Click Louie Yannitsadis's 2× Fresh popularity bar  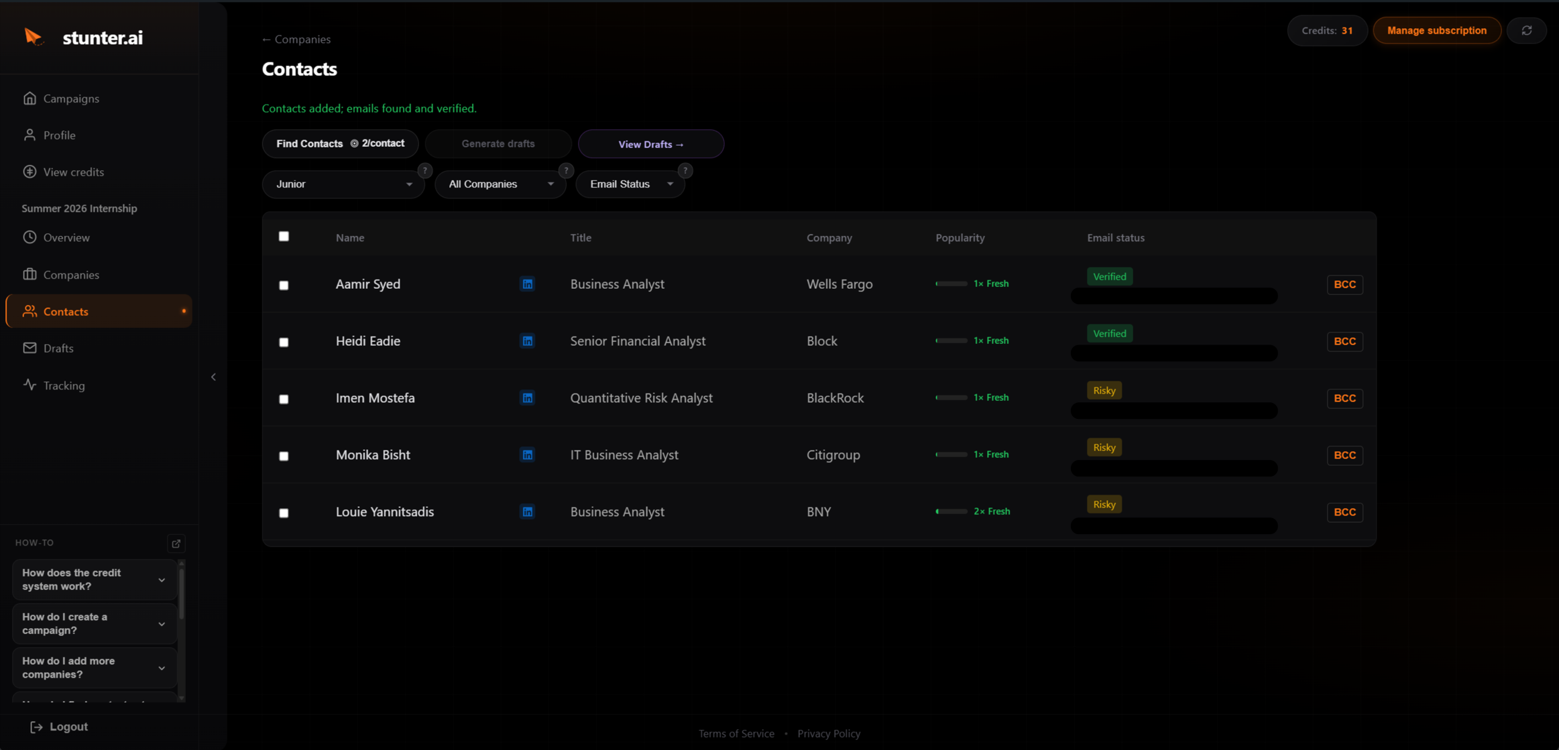tap(951, 512)
